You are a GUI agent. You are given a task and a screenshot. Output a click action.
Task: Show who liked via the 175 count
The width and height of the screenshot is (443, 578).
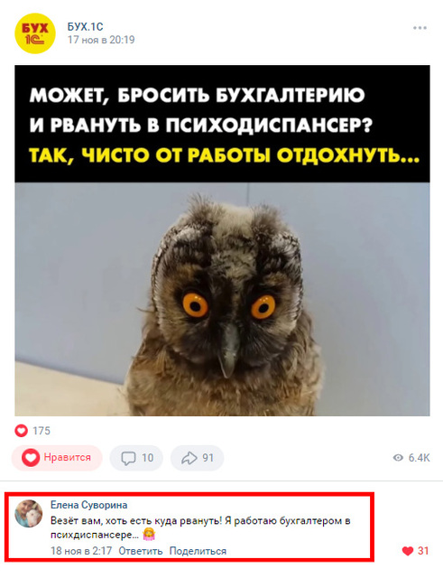(x=42, y=431)
